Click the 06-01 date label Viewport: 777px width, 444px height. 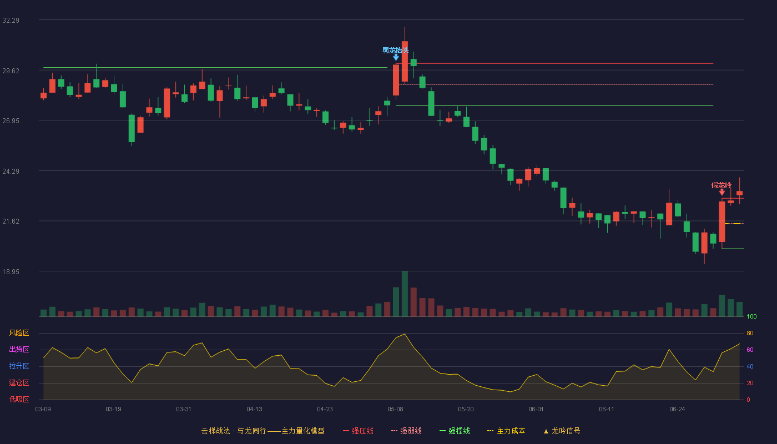(x=536, y=409)
